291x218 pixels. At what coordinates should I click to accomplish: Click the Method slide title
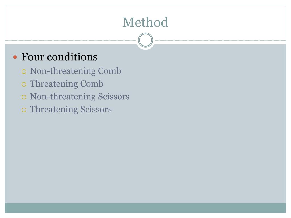coord(145,22)
